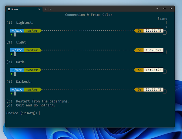This screenshot has height=139, width=182.
Task: Click the 'Choice [1234rq]:' prompt
Action: coord(22,113)
